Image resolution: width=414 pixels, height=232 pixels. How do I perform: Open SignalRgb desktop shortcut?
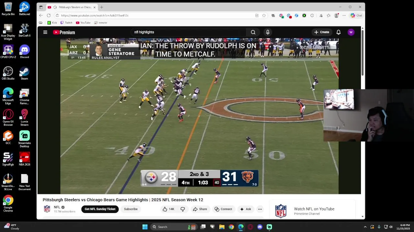point(8,159)
